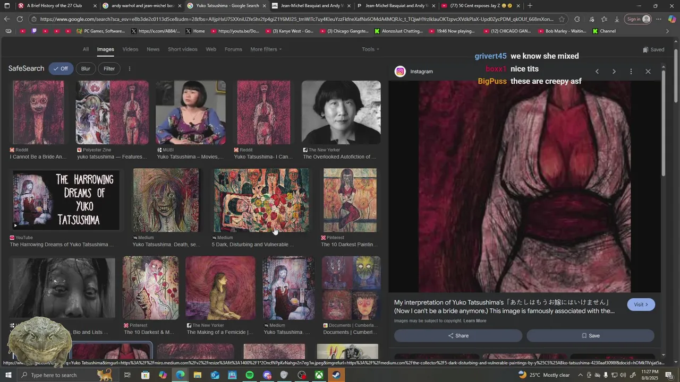Open the PC Games, Software bookmark
The height and width of the screenshot is (382, 680).
tap(101, 31)
